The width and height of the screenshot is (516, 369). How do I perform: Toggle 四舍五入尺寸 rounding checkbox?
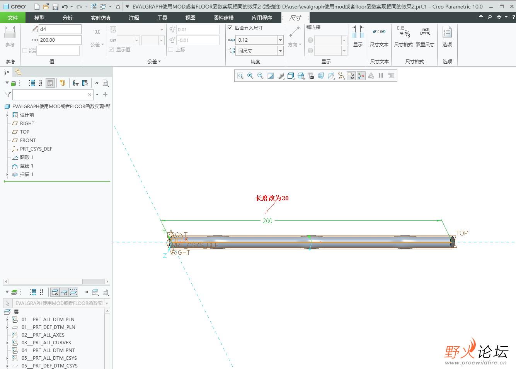tap(230, 28)
